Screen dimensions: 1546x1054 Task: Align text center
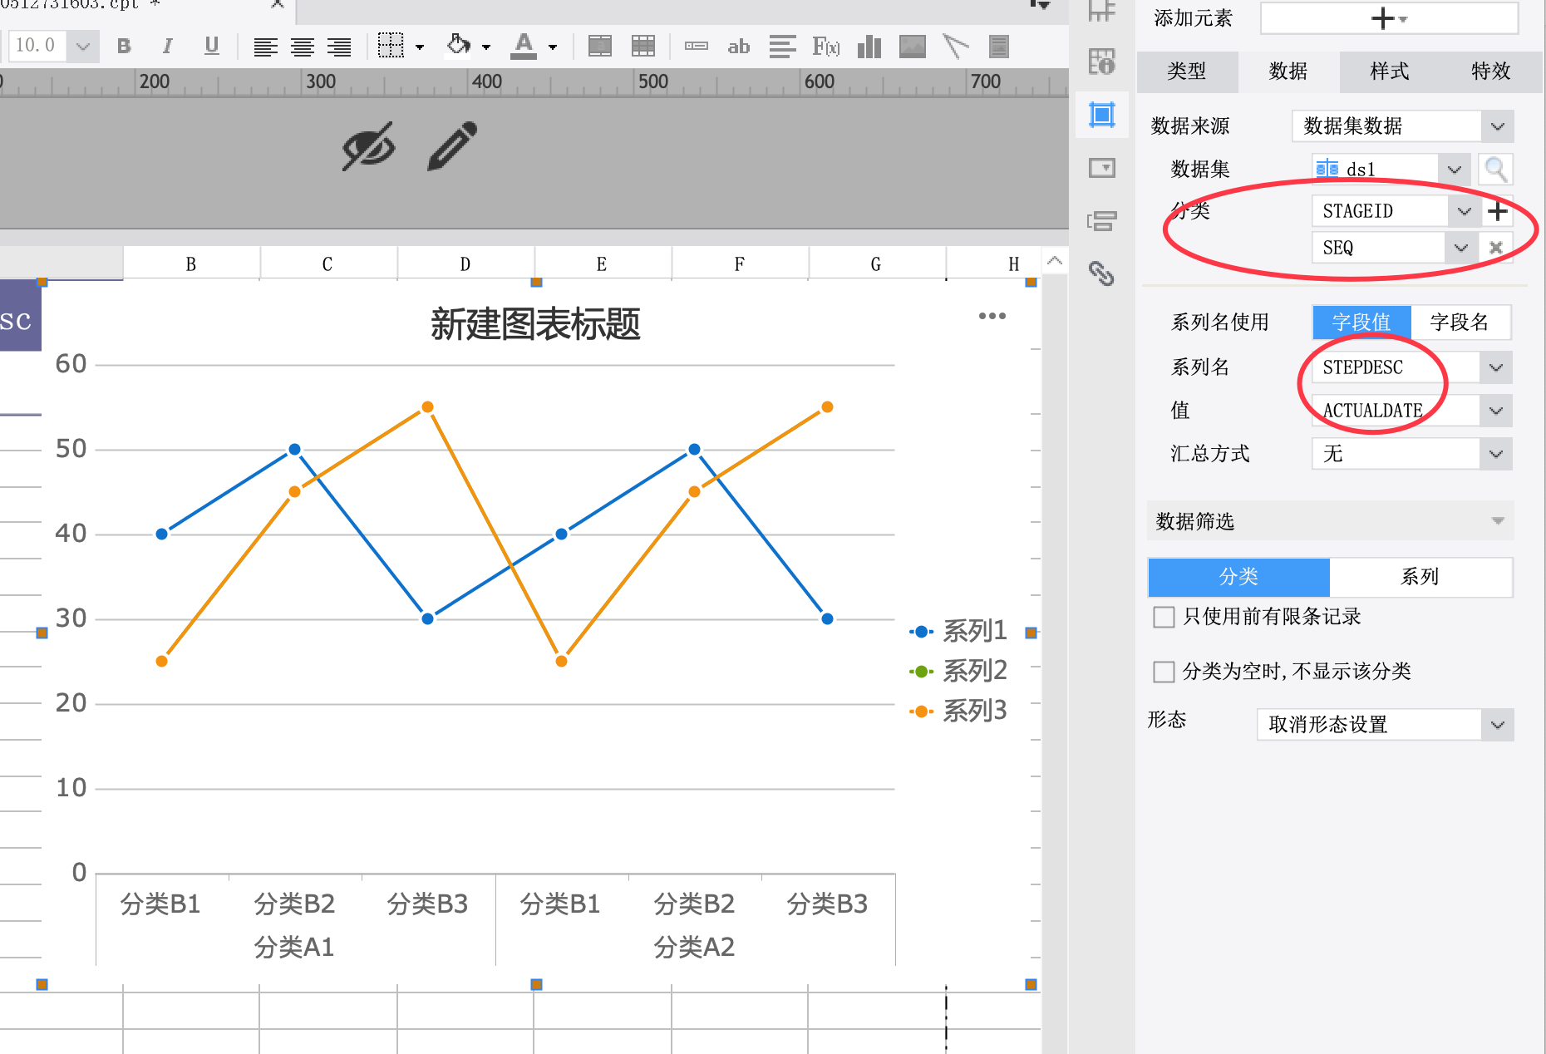303,47
